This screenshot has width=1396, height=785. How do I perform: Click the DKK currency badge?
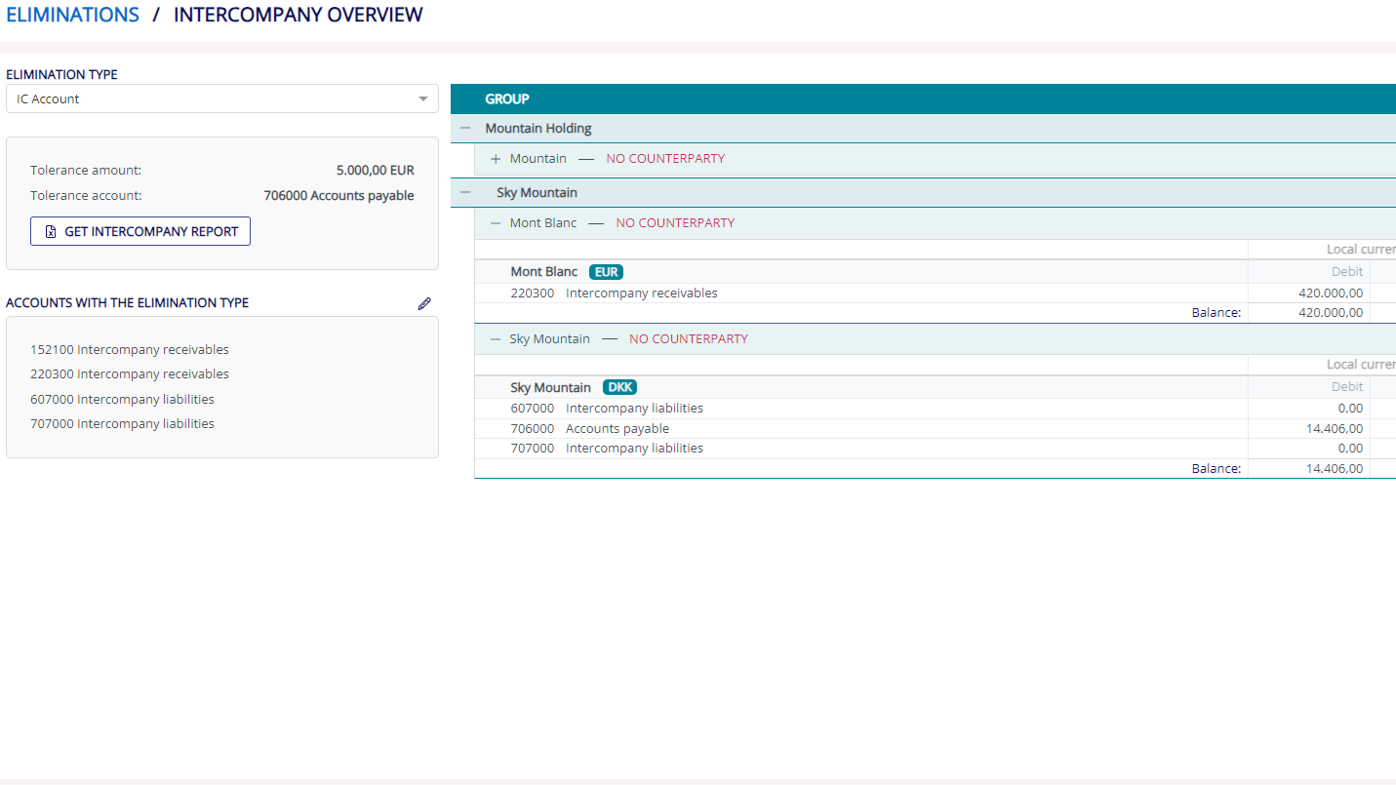point(619,388)
